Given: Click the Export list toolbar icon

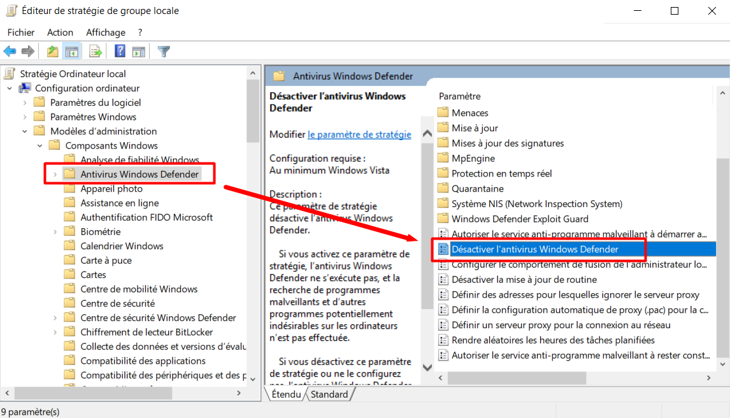Looking at the screenshot, I should click(x=96, y=51).
